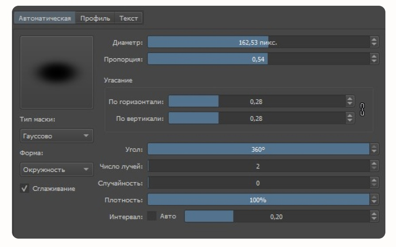Click the Диаметр slider bar
The height and width of the screenshot is (247, 396).
coord(259,42)
